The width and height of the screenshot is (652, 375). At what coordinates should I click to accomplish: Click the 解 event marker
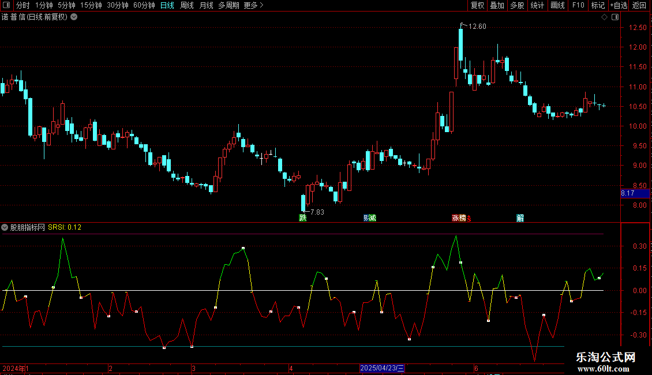pos(520,218)
